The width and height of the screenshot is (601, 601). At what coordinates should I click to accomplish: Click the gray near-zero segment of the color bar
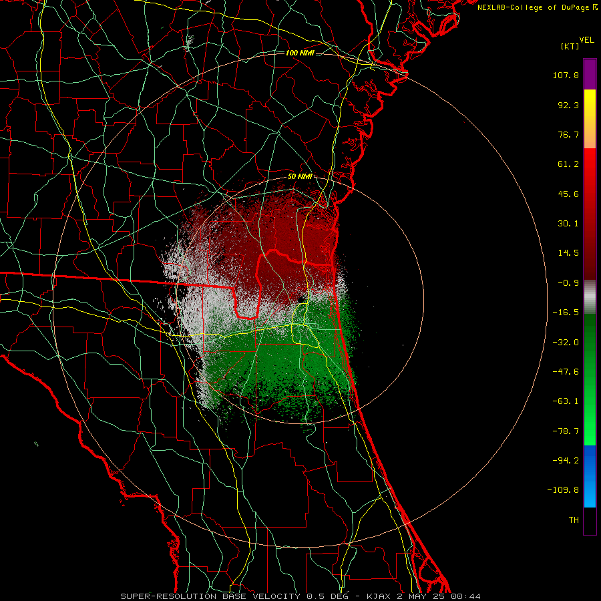click(590, 297)
